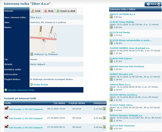
Task: Click vehicle icon in 27.10.2016 13:01 row
Action: 7,117
